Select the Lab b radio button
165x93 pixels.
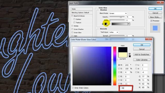click(136, 72)
